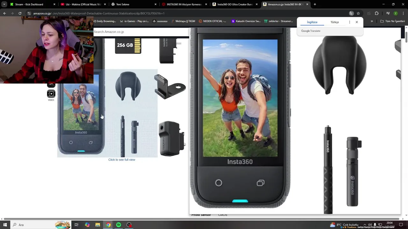Image resolution: width=408 pixels, height=229 pixels.
Task: Reload the Amazon page
Action: (20, 13)
